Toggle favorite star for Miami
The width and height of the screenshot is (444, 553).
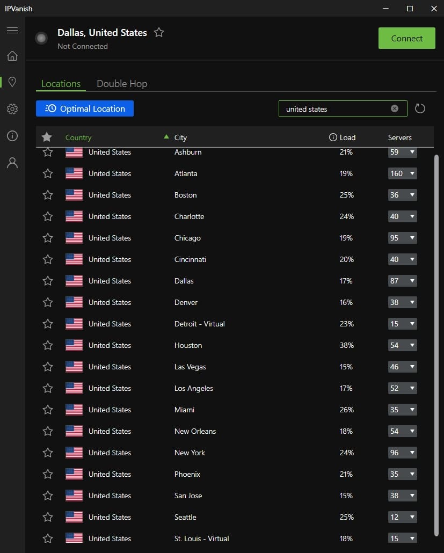[48, 410]
